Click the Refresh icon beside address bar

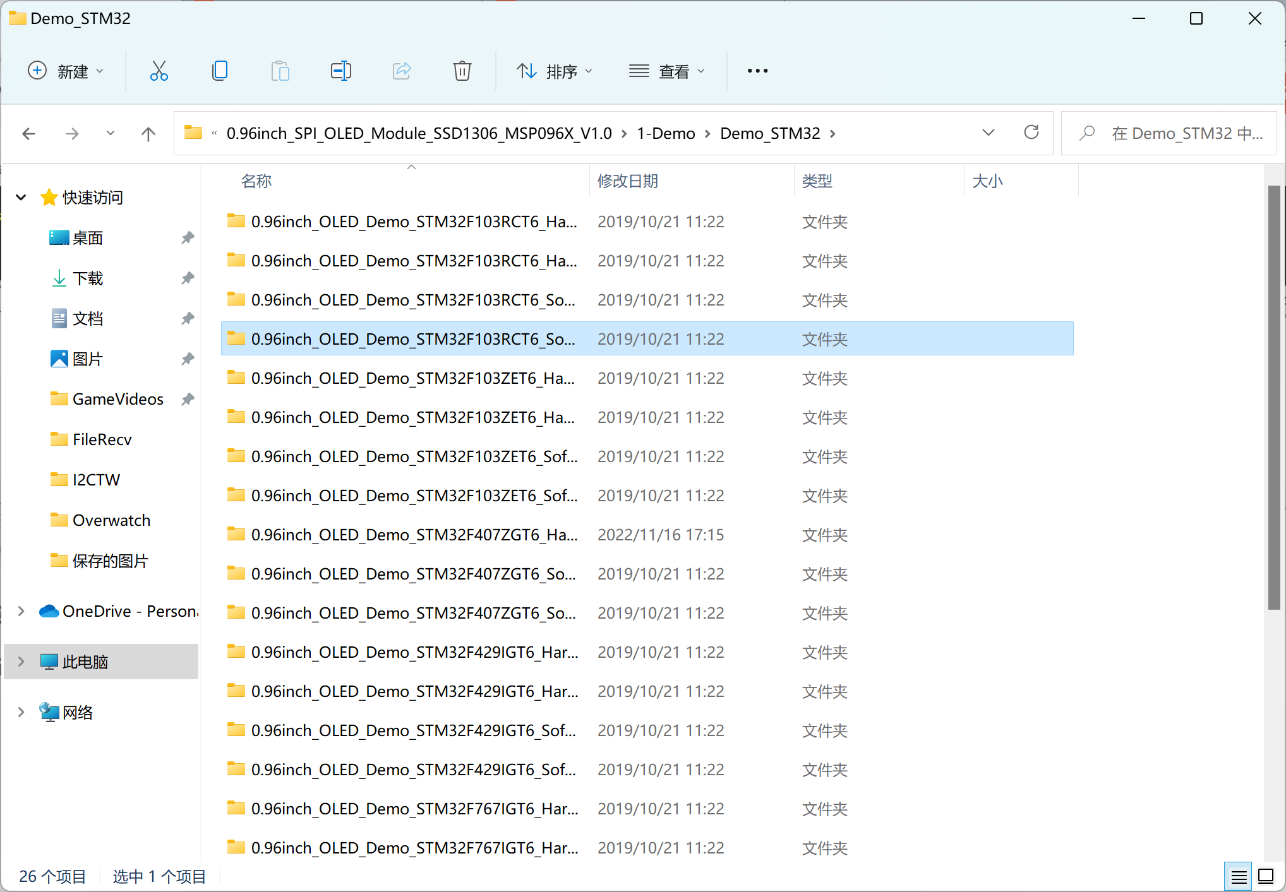coord(1031,133)
